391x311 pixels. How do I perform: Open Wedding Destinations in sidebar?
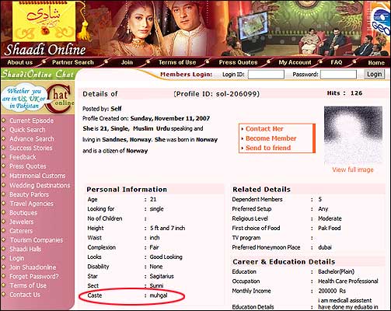[x=40, y=185]
